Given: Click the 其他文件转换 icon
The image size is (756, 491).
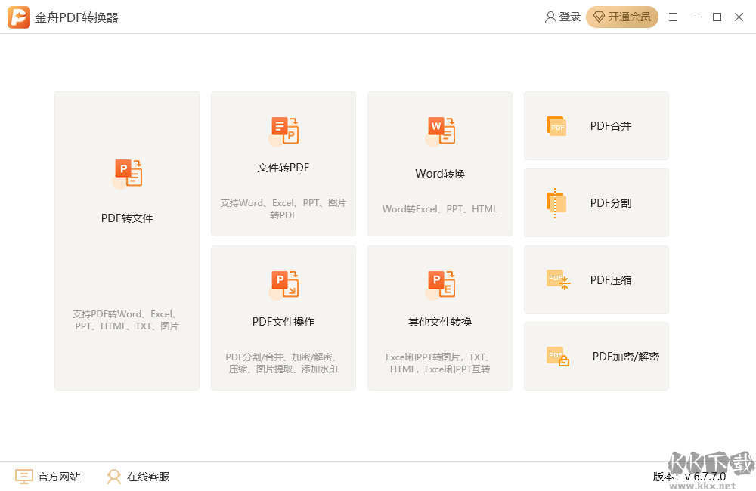Looking at the screenshot, I should [x=440, y=285].
